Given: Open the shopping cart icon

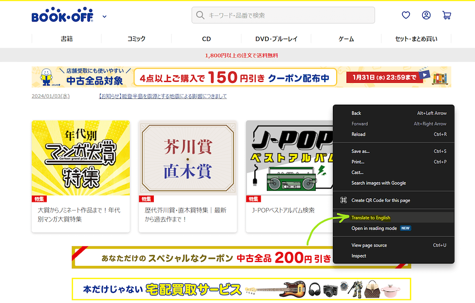Looking at the screenshot, I should click(446, 15).
